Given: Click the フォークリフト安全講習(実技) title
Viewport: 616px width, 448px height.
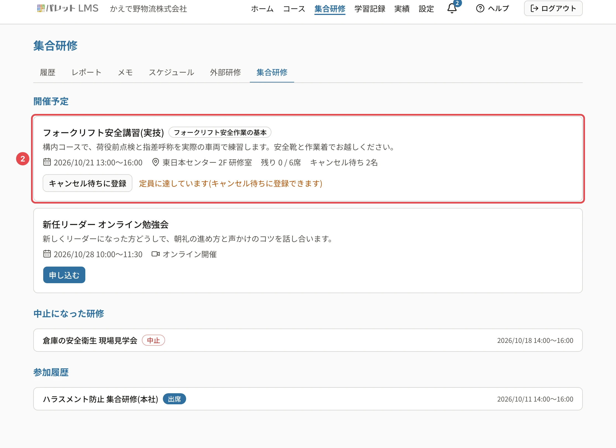Looking at the screenshot, I should pyautogui.click(x=104, y=133).
